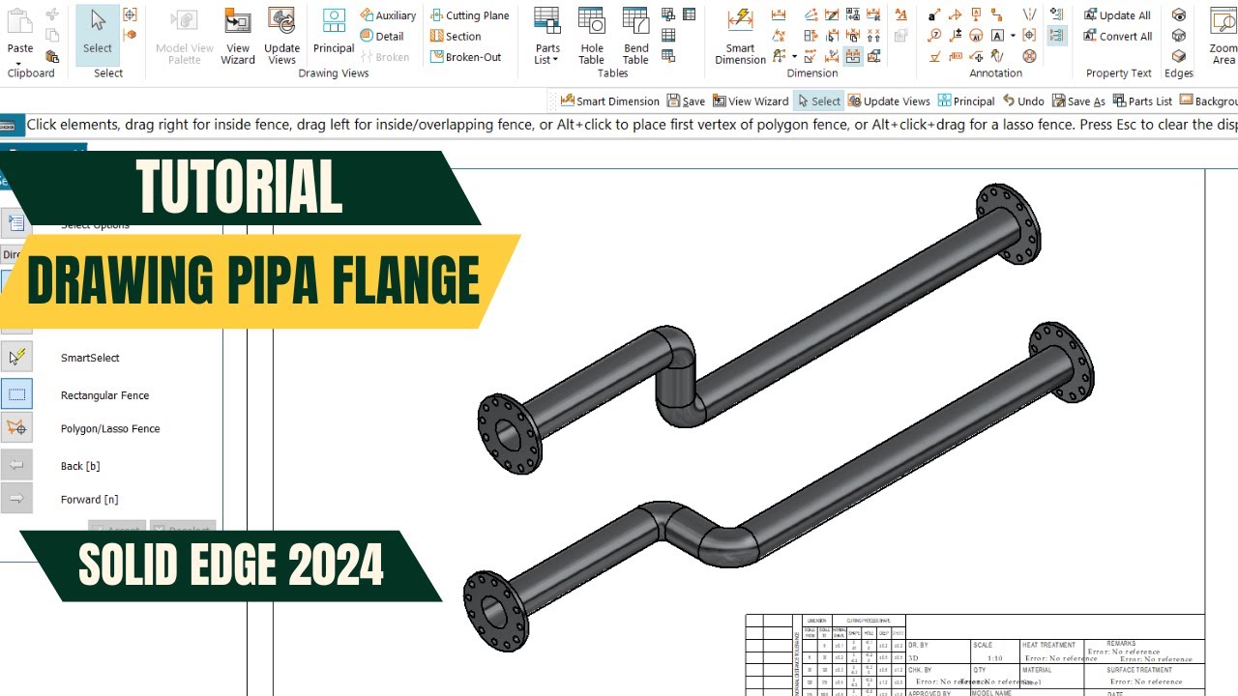Click the Zoom Area icon
This screenshot has width=1238, height=696.
pyautogui.click(x=1223, y=37)
